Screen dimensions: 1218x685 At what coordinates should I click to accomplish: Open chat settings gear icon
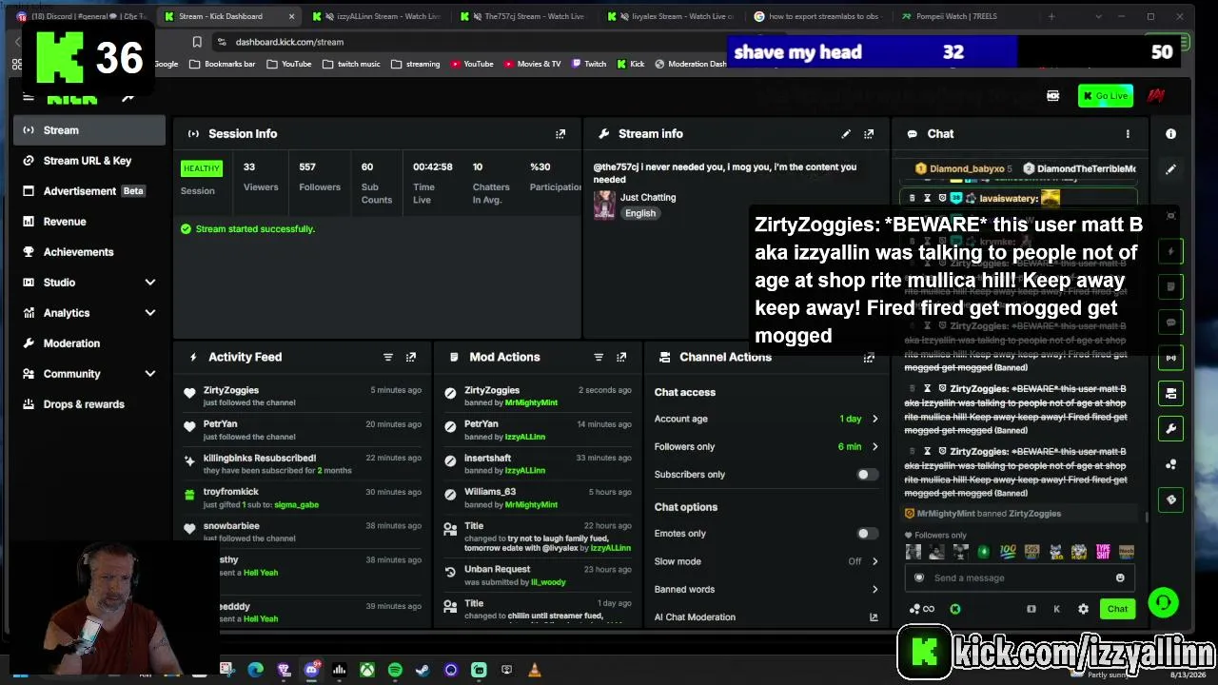tap(1083, 609)
